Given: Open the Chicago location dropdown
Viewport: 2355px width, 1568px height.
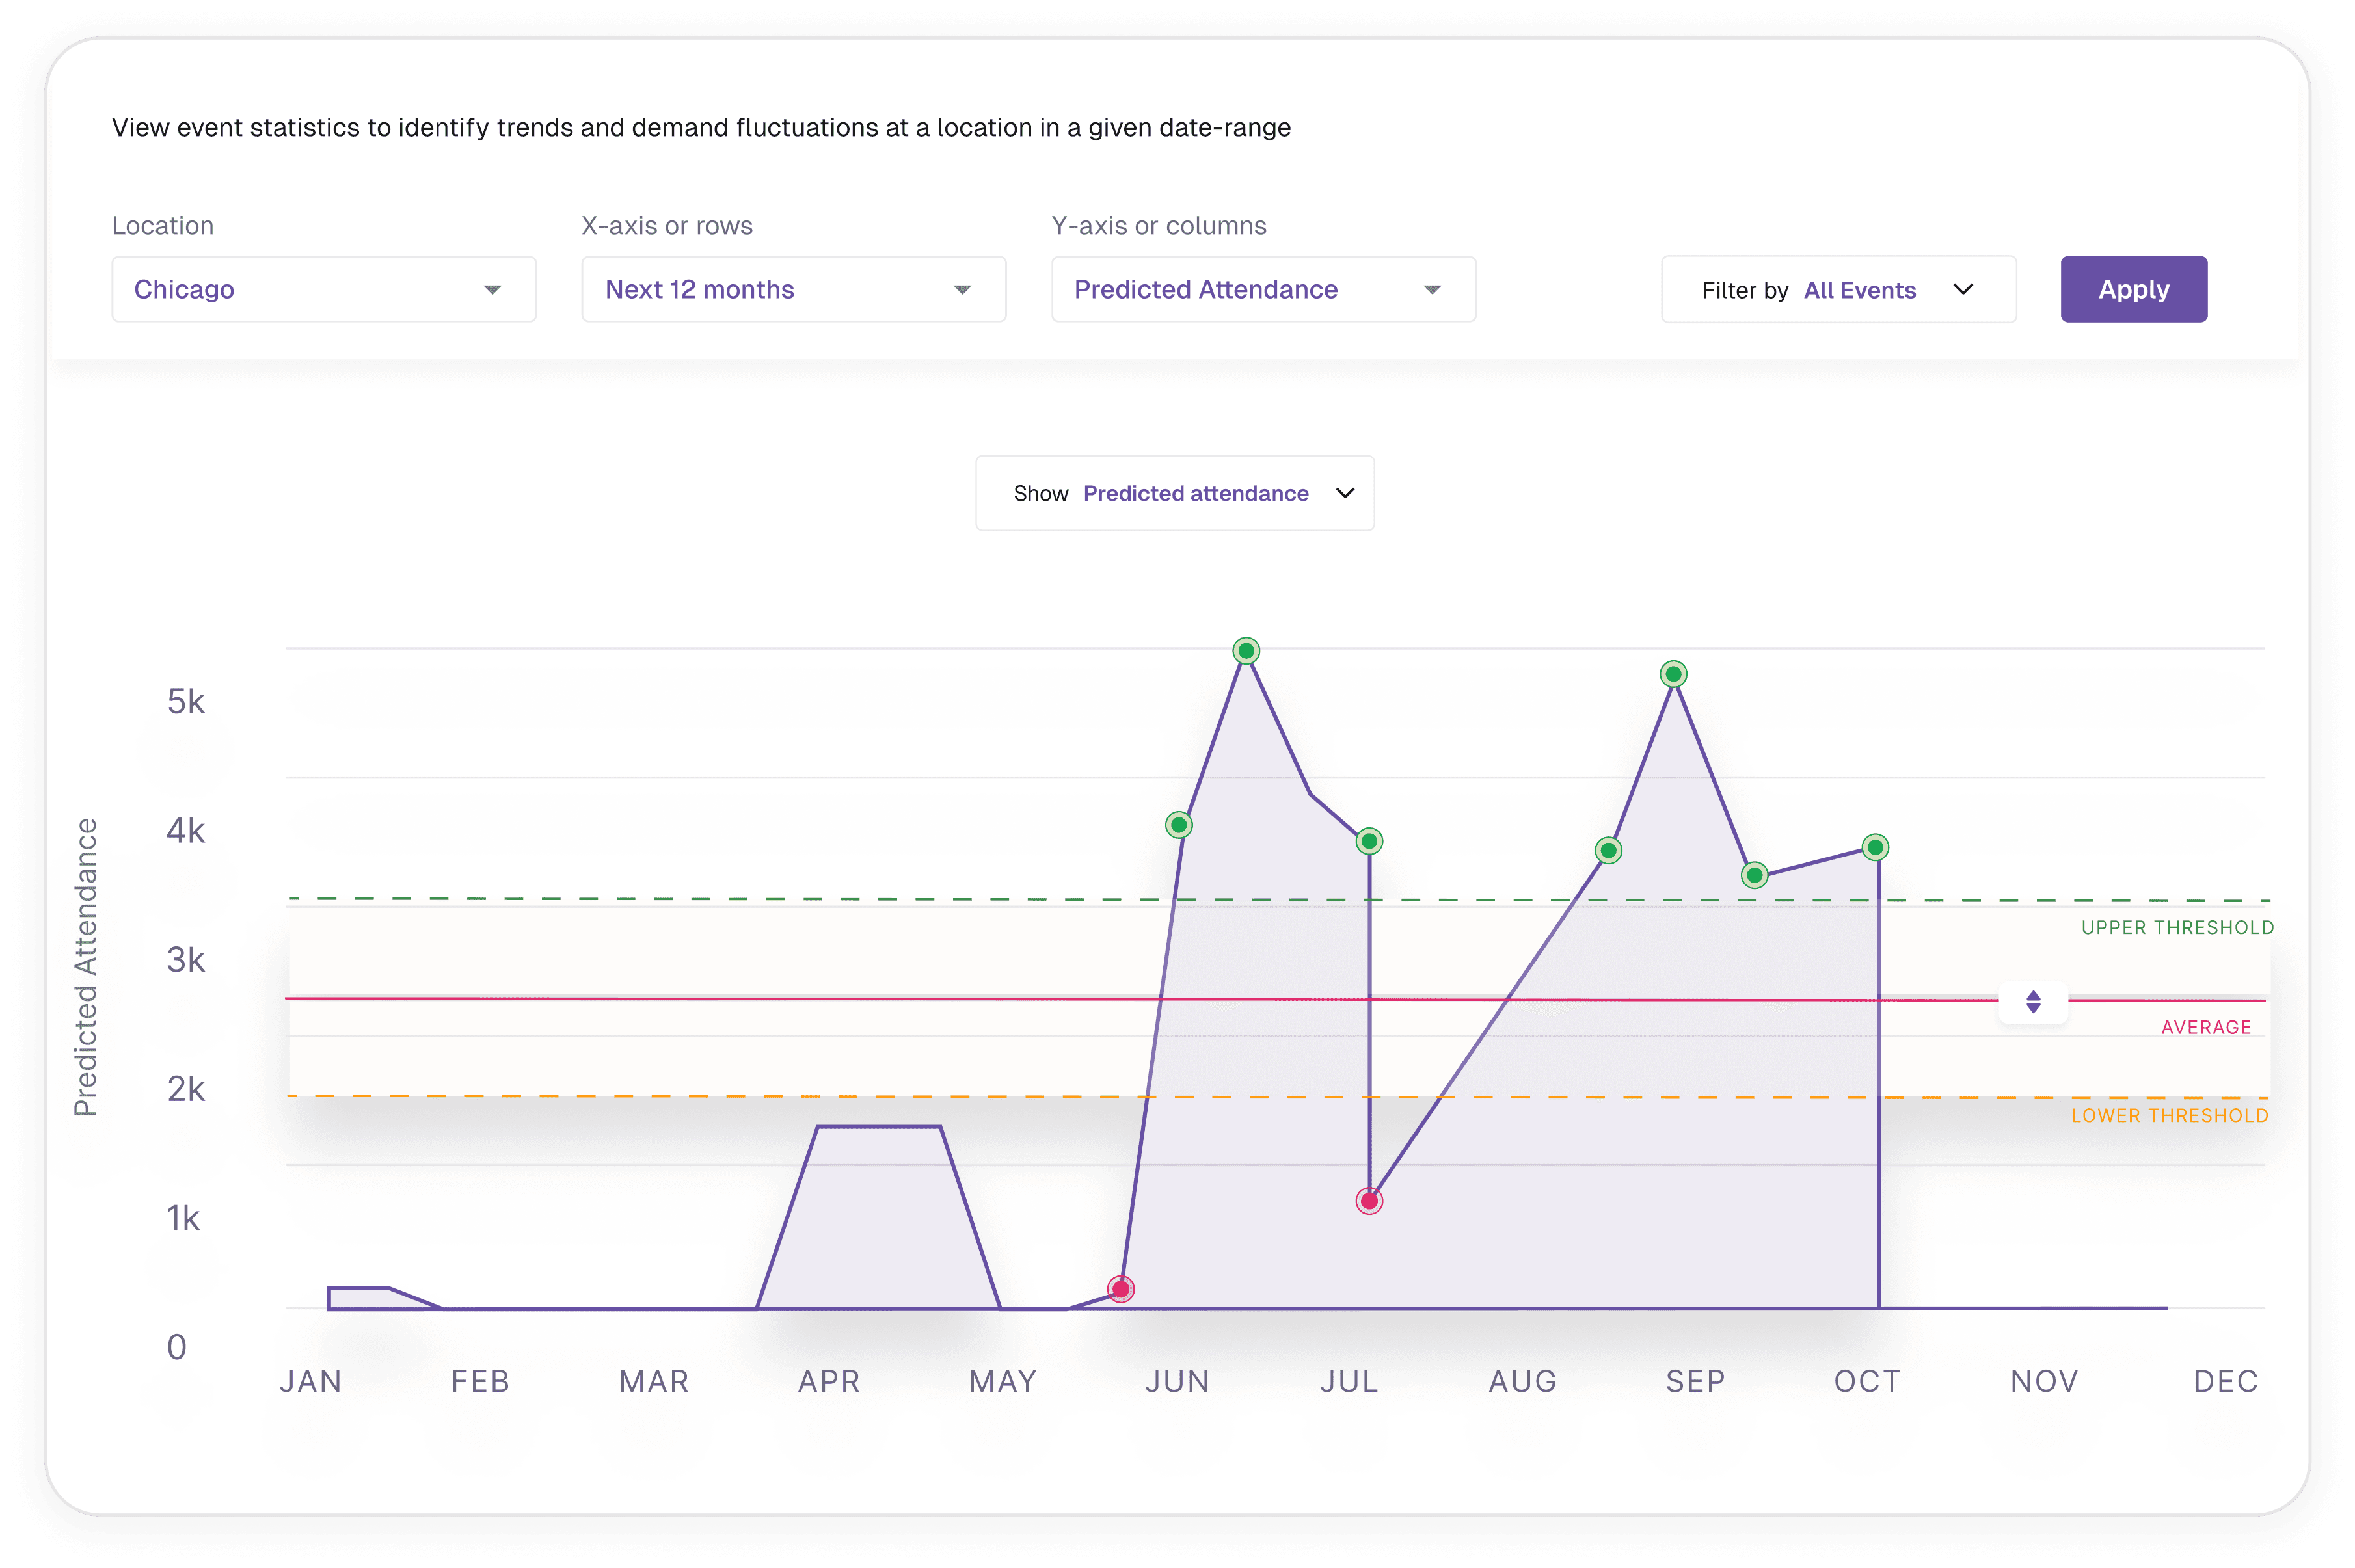Looking at the screenshot, I should click(323, 289).
